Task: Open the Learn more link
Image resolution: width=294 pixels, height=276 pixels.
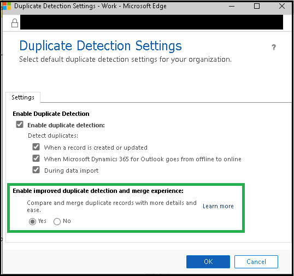Action: pos(218,206)
